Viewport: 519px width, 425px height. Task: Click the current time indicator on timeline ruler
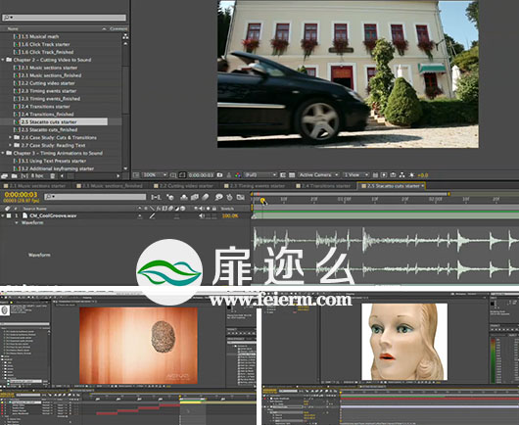coord(262,200)
